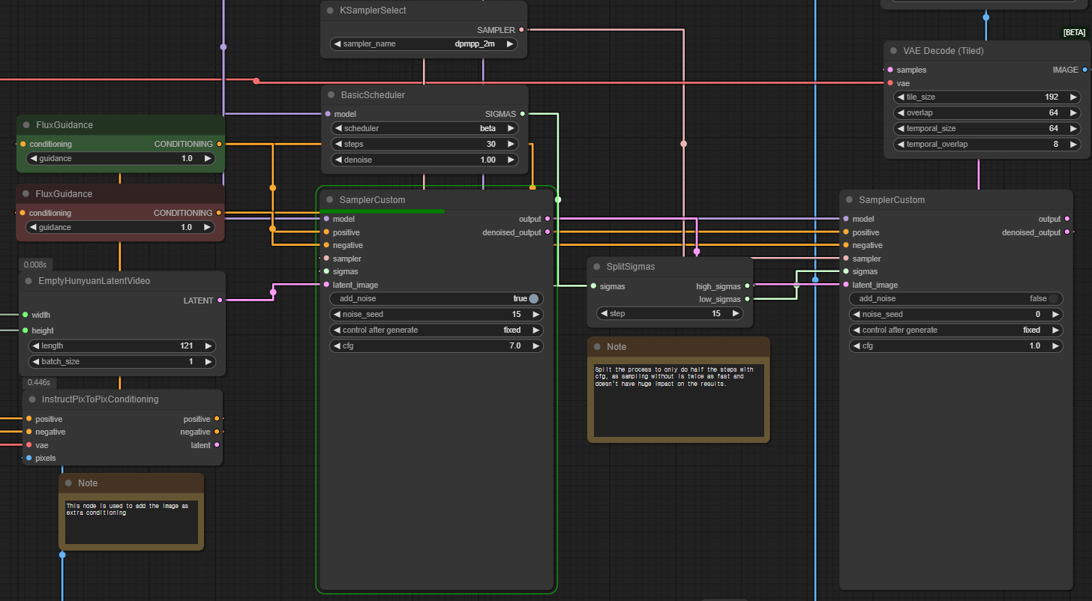Viewport: 1092px width, 601px height.
Task: Decrease temporal_overlap in VAE Decode (Tiled)
Action: pyautogui.click(x=900, y=144)
